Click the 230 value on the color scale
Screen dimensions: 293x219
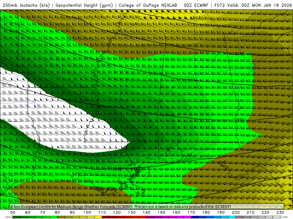(x=280, y=212)
